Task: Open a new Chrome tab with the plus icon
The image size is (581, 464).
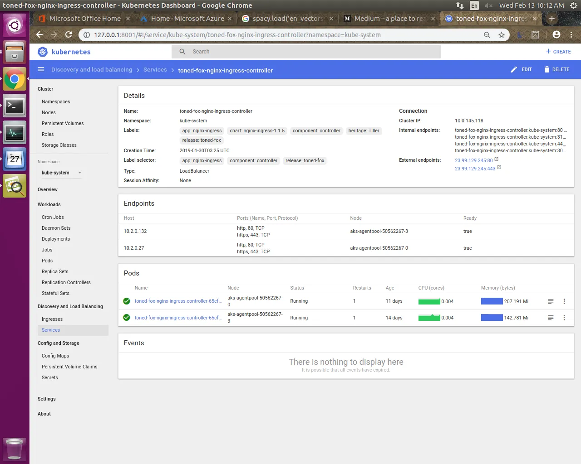Action: [x=552, y=19]
